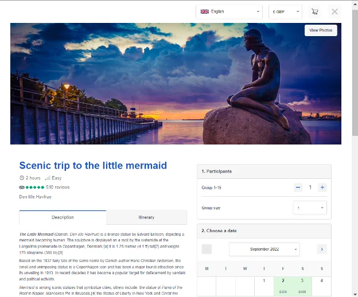
Task: Decrease participants with minus button
Action: click(298, 187)
